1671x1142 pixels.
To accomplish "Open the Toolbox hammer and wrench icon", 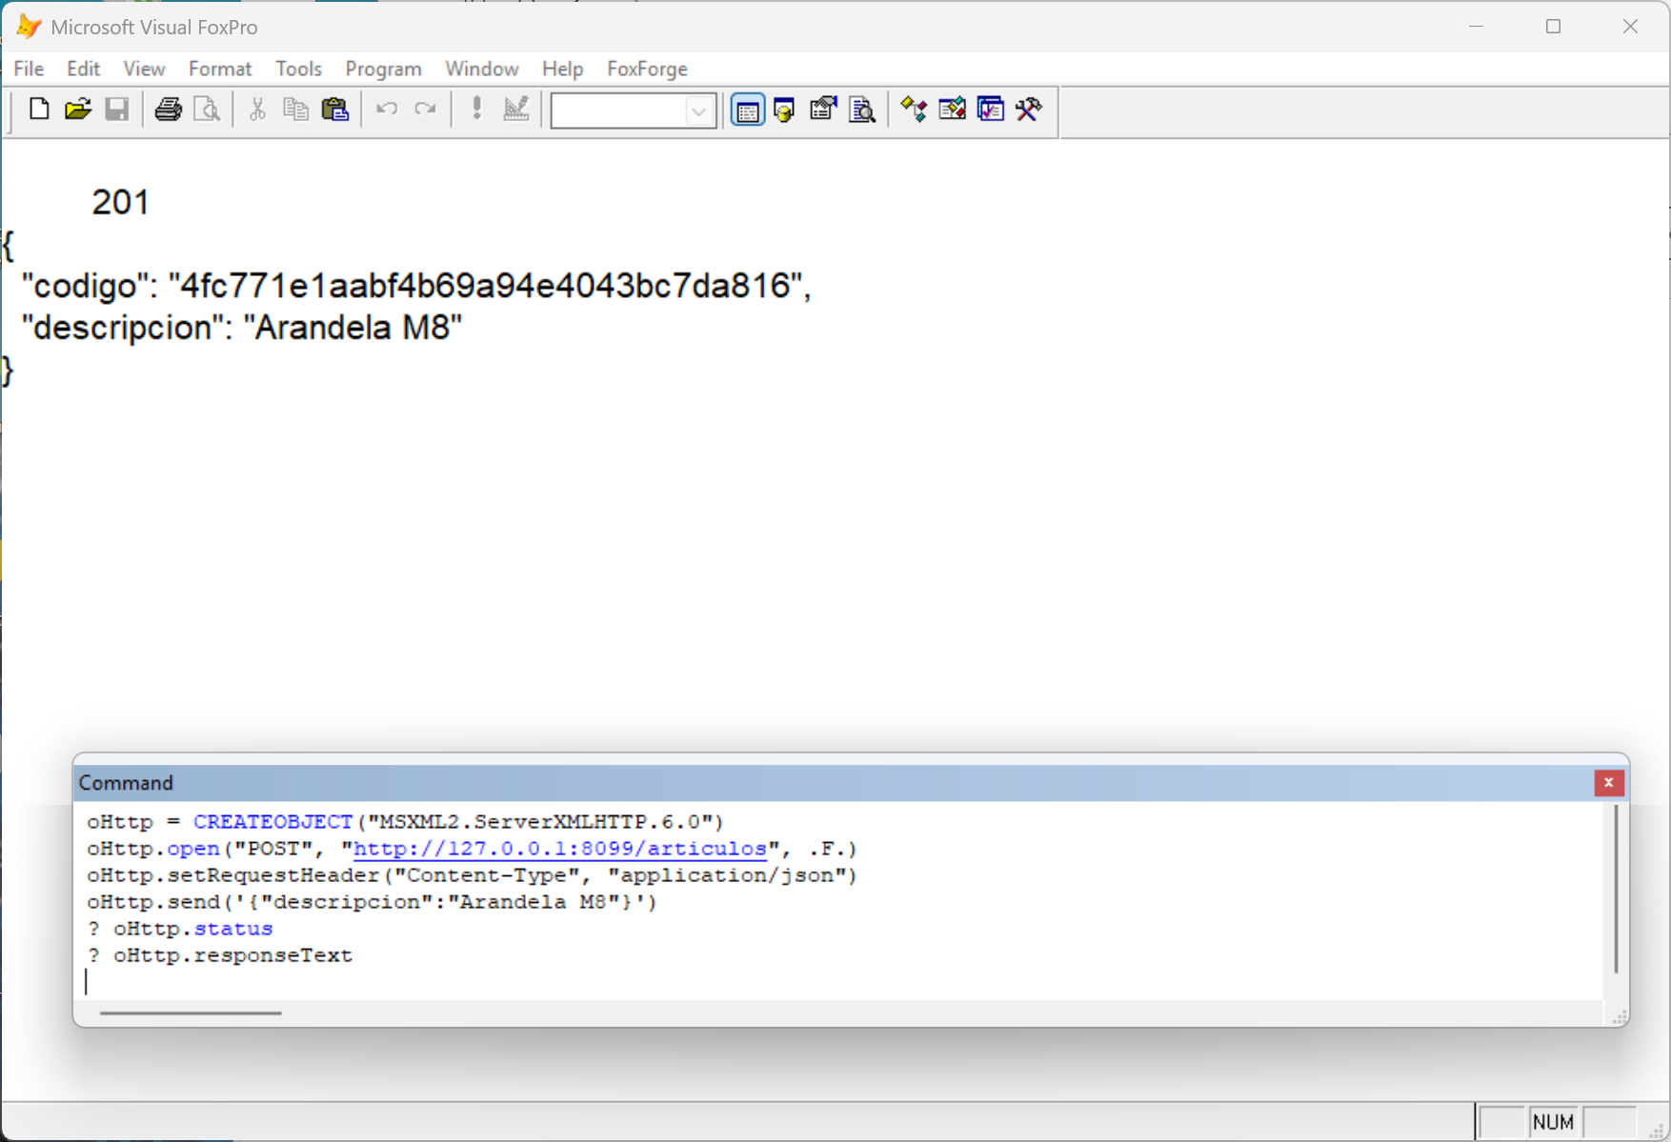I will tap(1029, 110).
